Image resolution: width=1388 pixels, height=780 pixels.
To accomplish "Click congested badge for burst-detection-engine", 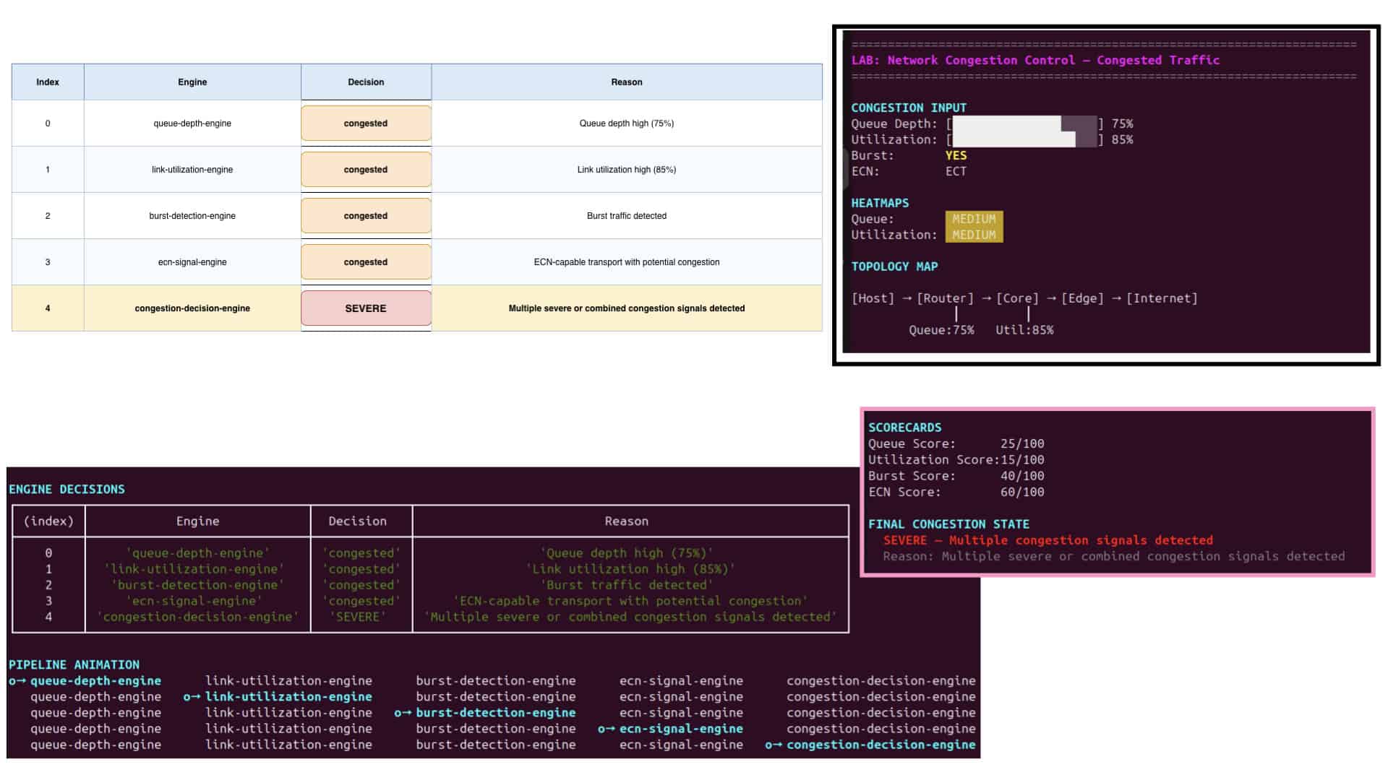I will pos(366,216).
